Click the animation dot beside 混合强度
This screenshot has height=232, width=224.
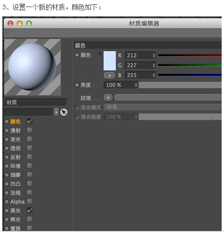point(77,117)
